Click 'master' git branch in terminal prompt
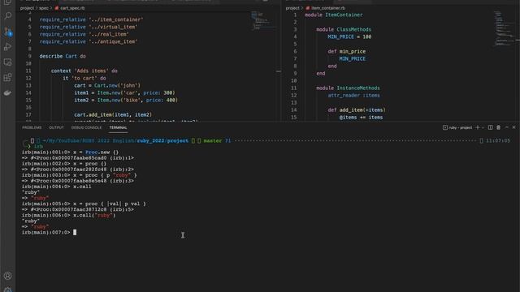This screenshot has height=292, width=520. 213,140
